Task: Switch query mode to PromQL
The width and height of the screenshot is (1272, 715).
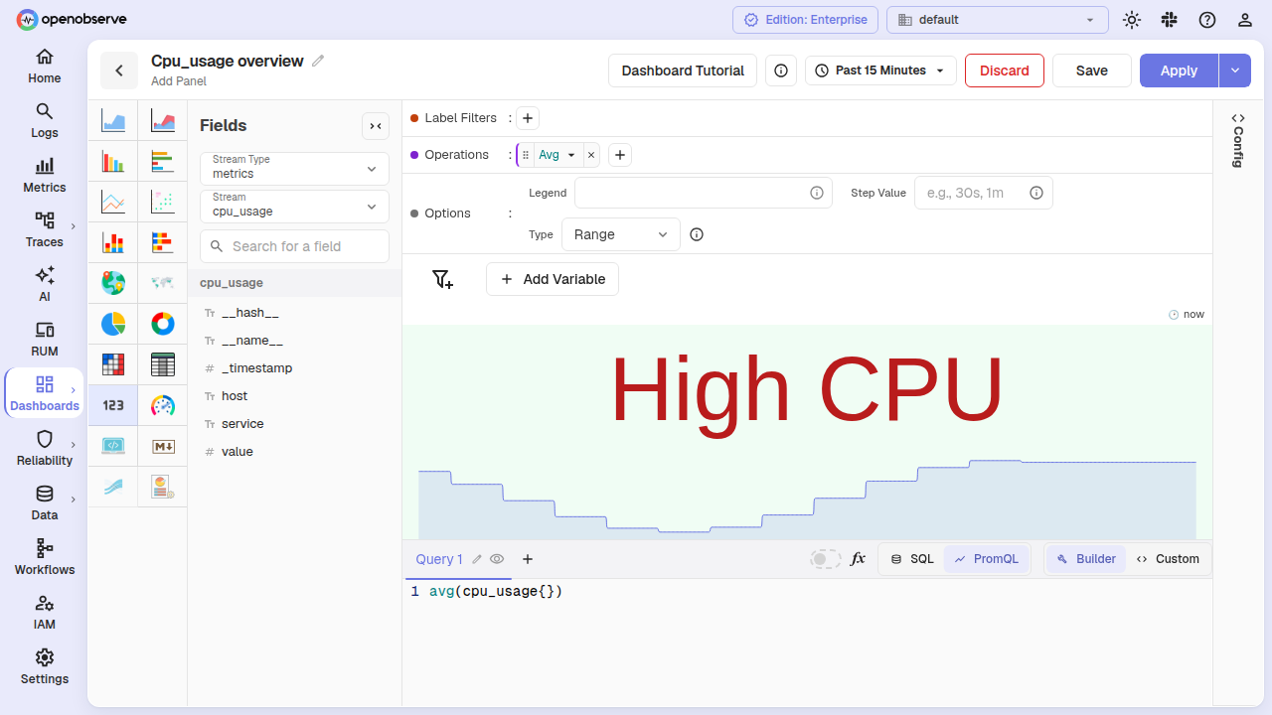Action: point(987,559)
